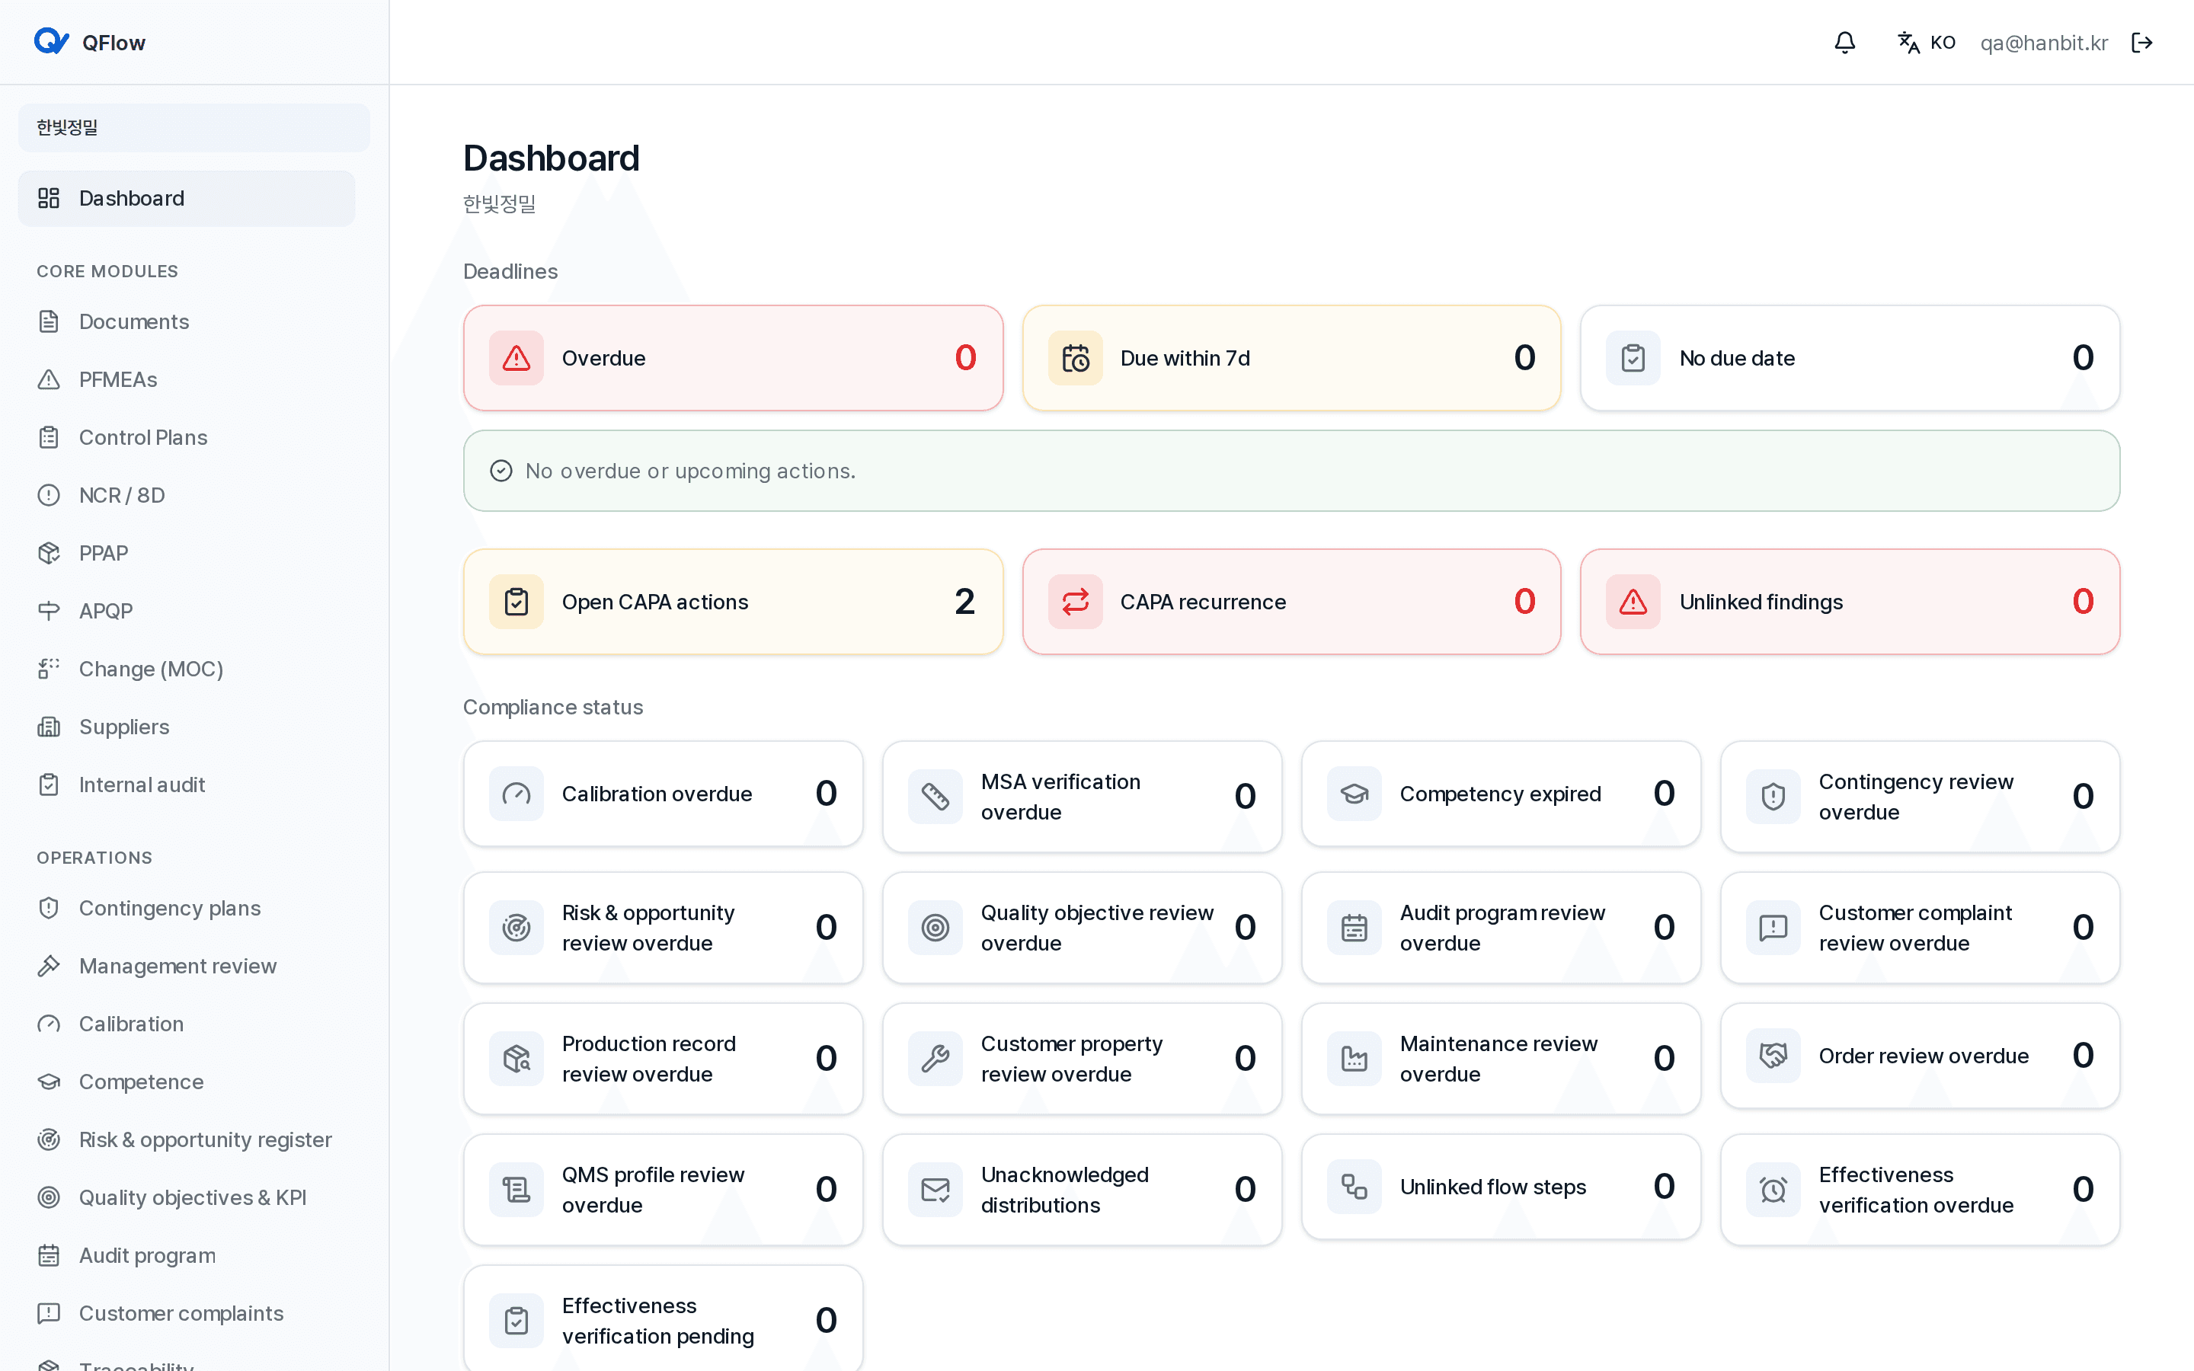Open the Maintenance review overdue card
Screen dimensions: 2194x1371
tap(1502, 1059)
